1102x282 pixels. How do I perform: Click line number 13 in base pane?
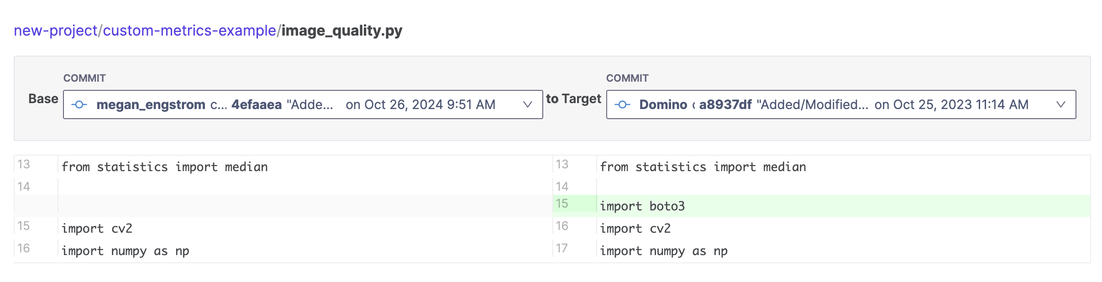[24, 164]
